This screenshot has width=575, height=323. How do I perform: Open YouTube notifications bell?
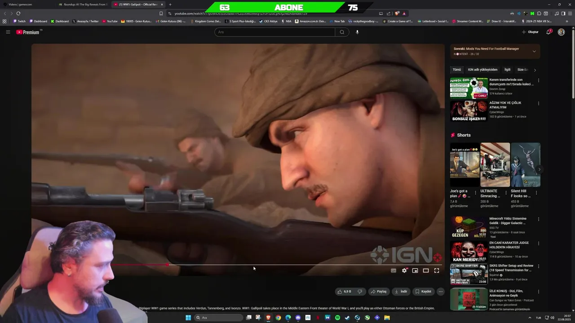click(x=548, y=32)
